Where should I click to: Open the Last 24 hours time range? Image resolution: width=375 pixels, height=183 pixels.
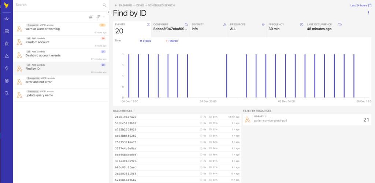click(359, 5)
